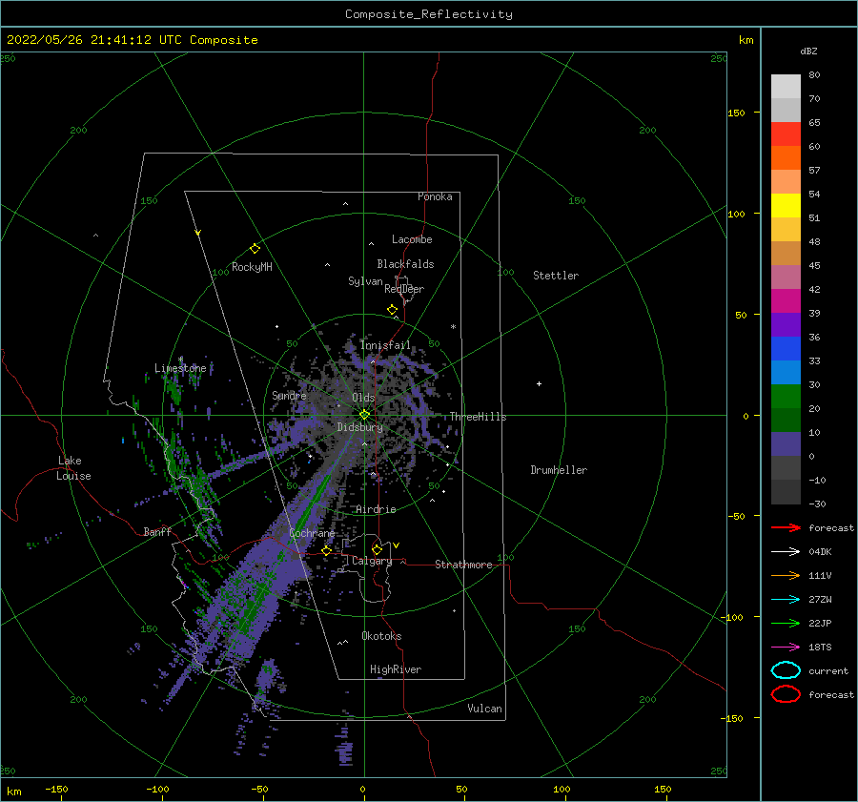Screen dimensions: 858x802
Task: Click the ThreeHills city label
Action: (x=478, y=417)
